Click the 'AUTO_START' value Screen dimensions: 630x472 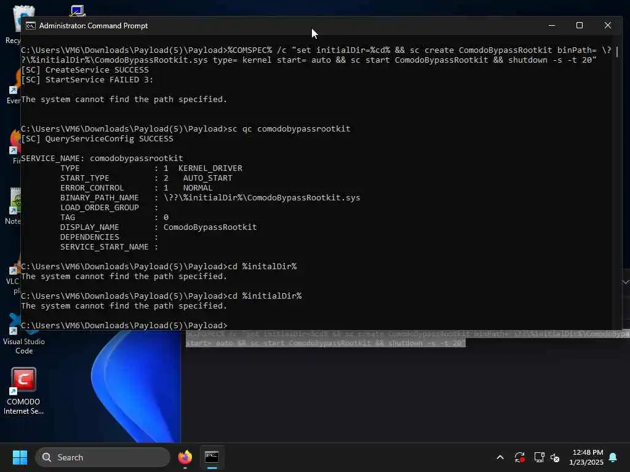pos(208,178)
